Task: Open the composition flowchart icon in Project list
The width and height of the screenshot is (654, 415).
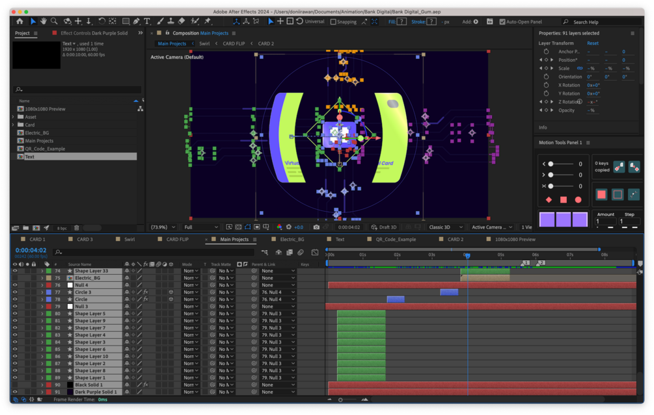Action: [x=140, y=109]
